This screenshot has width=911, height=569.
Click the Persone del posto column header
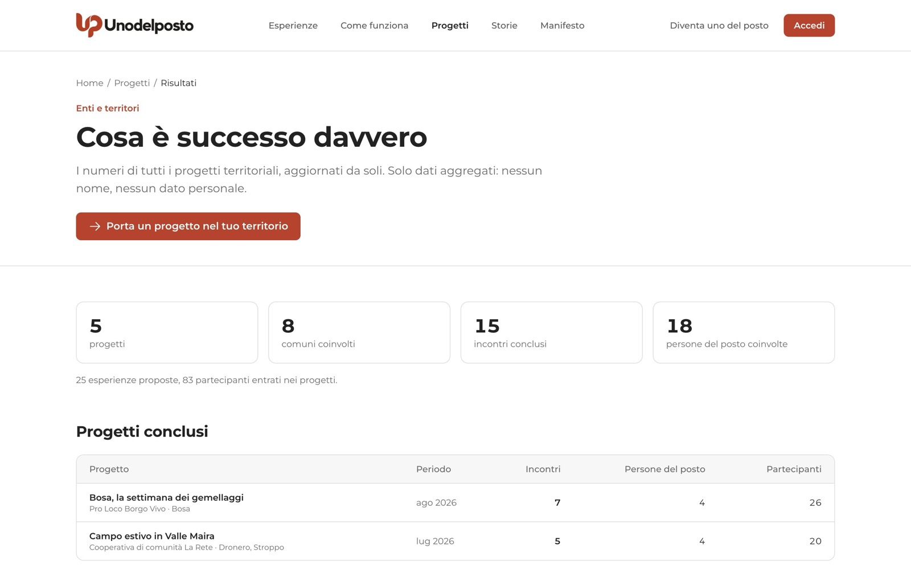click(665, 469)
